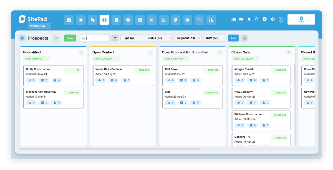Click the star favourites icon

pyautogui.click(x=81, y=20)
